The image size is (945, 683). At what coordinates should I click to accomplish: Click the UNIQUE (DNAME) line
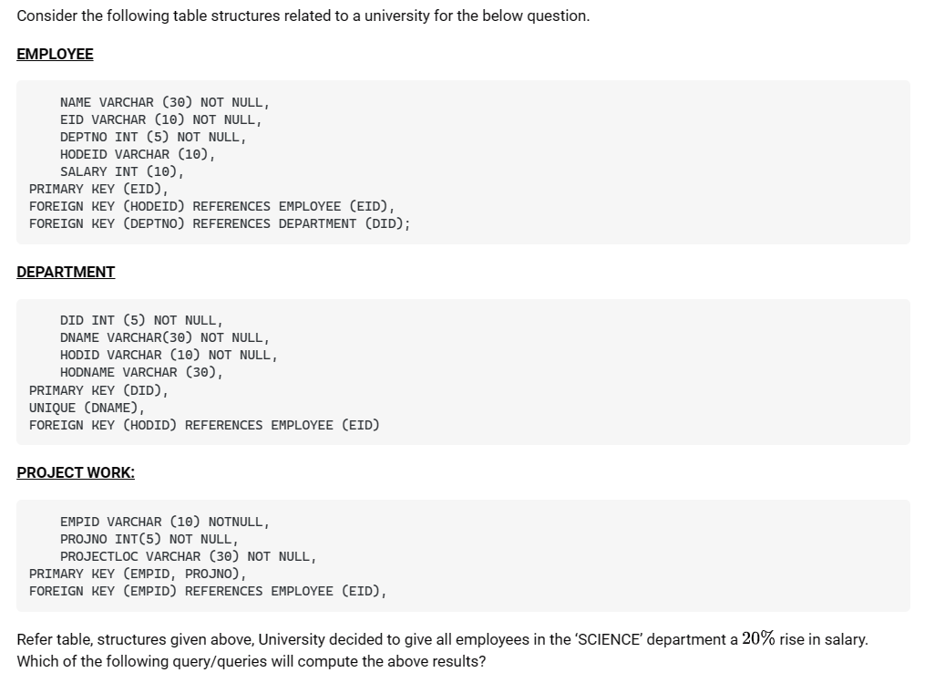(x=87, y=408)
